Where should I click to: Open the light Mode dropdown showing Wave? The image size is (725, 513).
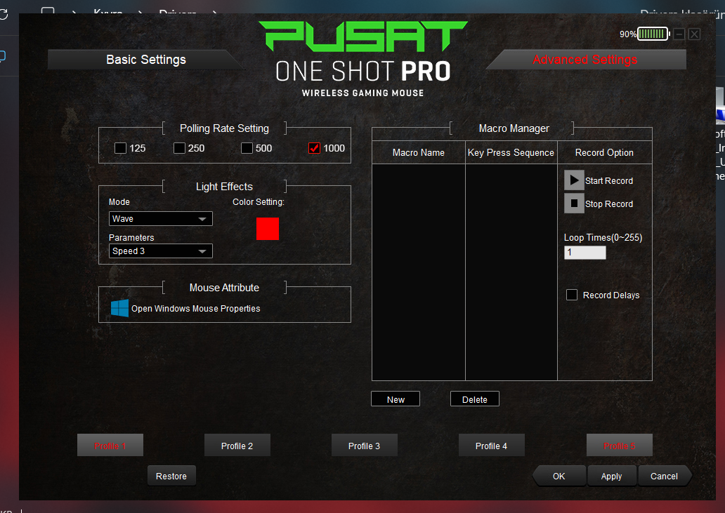160,218
